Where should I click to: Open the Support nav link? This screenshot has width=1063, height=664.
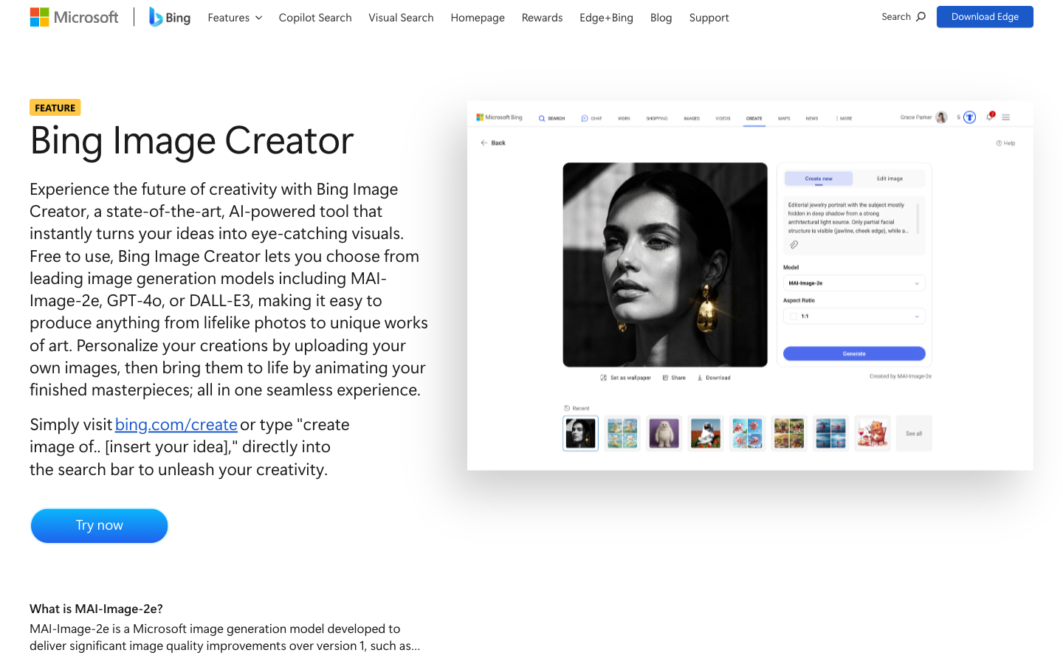point(709,18)
